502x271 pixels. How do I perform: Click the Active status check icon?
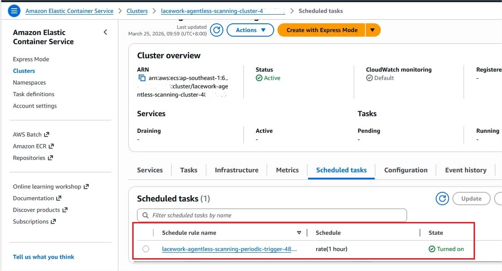(259, 78)
